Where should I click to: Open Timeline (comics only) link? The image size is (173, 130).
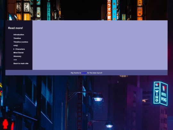click(x=21, y=44)
